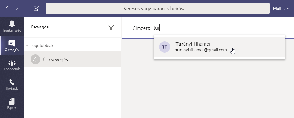Open the Tevékenység bell in sidebar
294x118 pixels.
(x=12, y=26)
